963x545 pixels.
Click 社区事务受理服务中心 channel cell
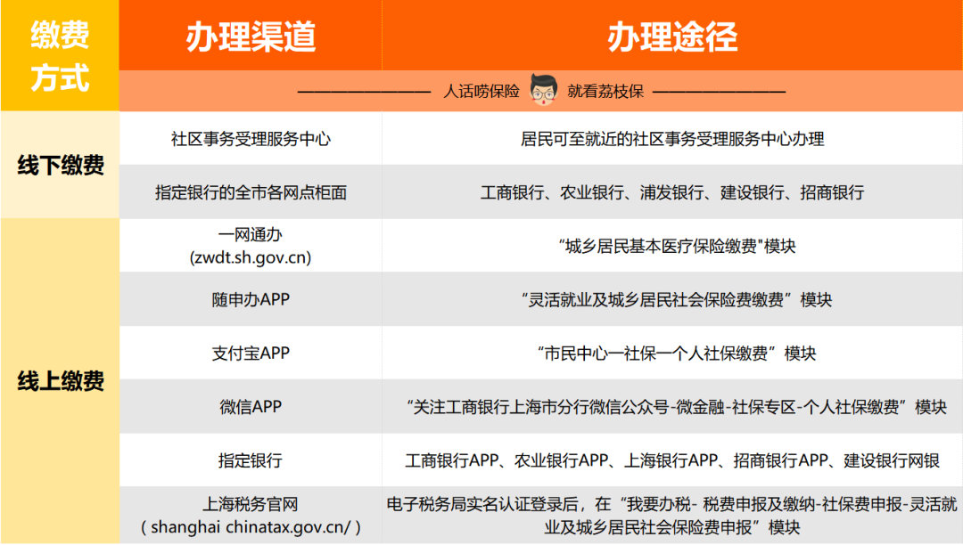coord(251,139)
